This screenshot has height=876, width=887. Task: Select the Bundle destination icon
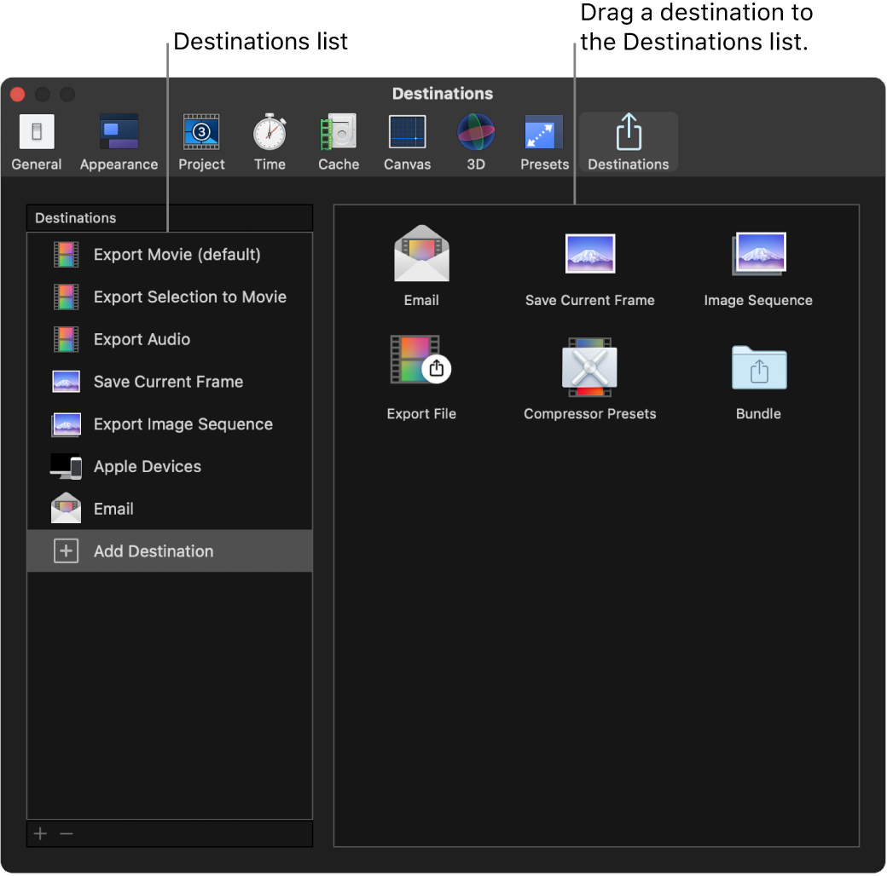click(757, 367)
